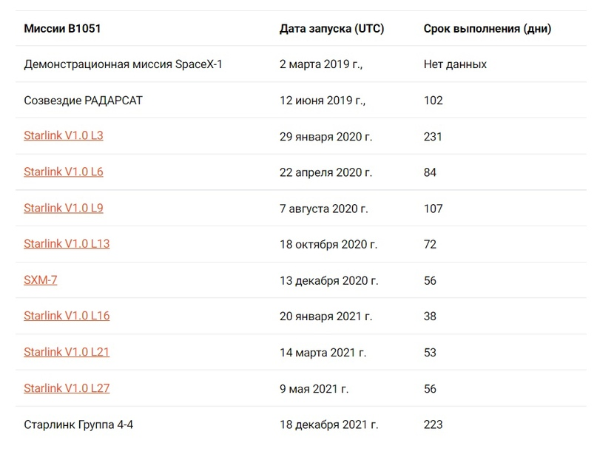The height and width of the screenshot is (457, 597).
Task: Click the date "18 декабря 2021 г."
Action: pos(328,425)
